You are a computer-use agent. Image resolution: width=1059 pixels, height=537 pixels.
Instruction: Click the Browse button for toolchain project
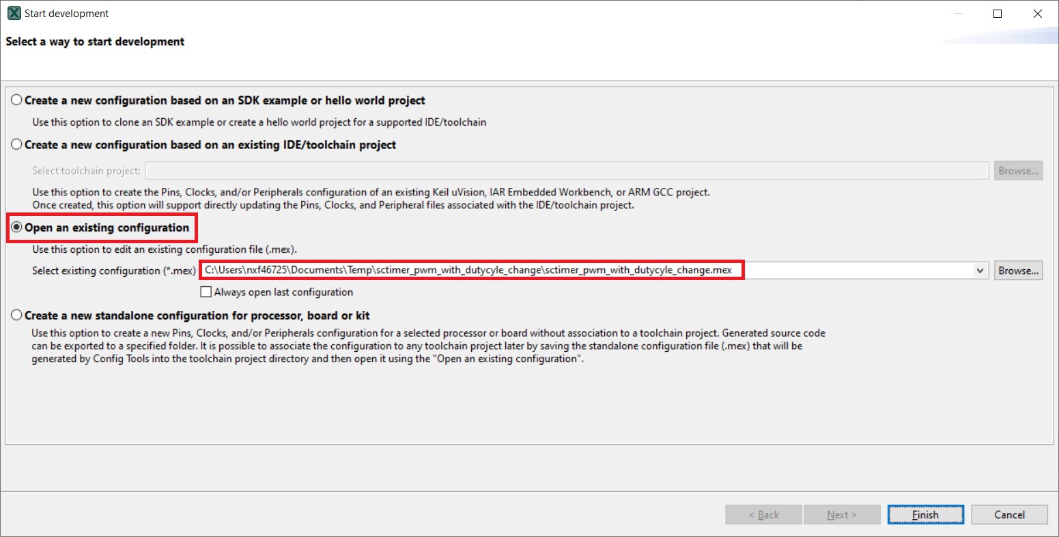[x=1018, y=171]
